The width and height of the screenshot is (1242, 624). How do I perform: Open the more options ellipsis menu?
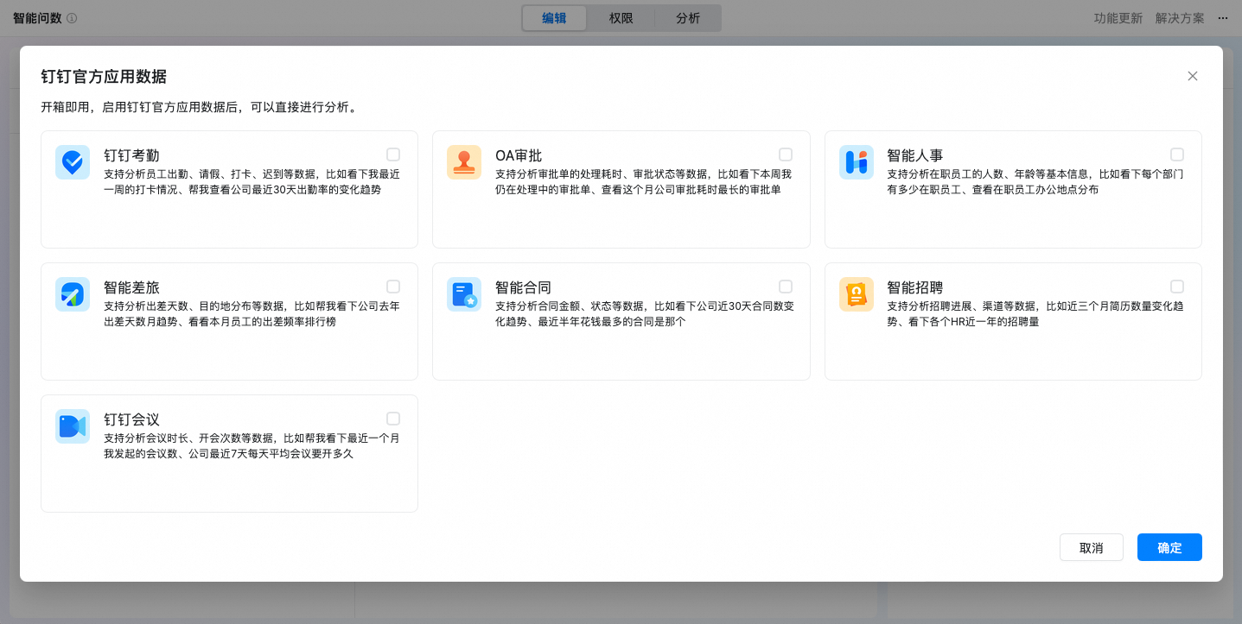pos(1223,18)
